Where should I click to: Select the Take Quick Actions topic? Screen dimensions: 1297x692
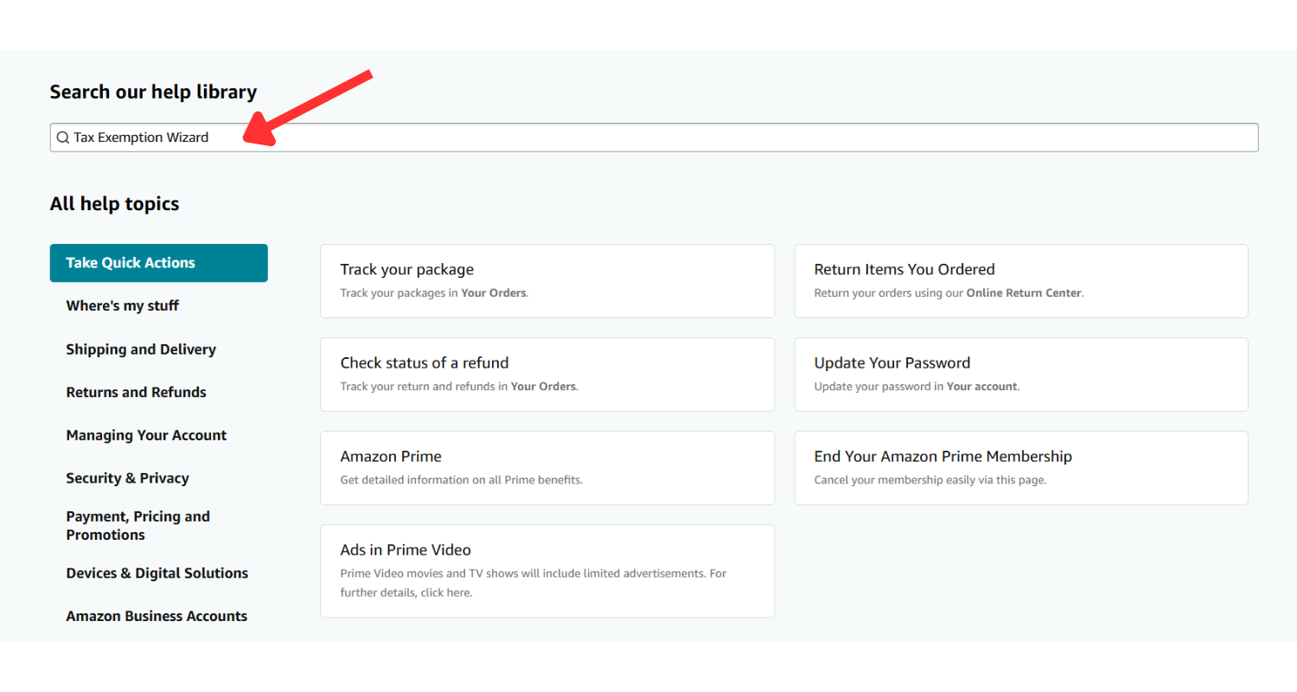[158, 263]
